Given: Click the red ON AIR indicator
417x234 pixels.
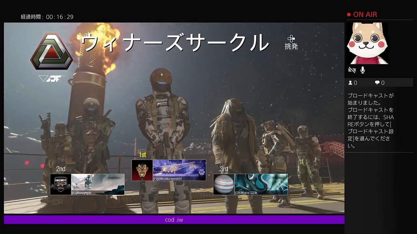Looking at the screenshot, I should tap(362, 15).
